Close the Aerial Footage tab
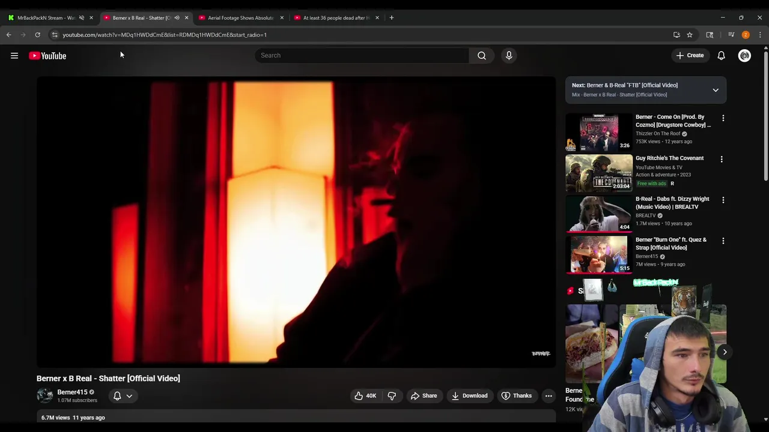 point(282,17)
